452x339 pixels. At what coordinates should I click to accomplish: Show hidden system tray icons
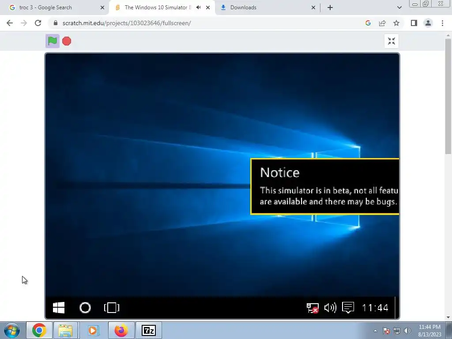click(375, 331)
